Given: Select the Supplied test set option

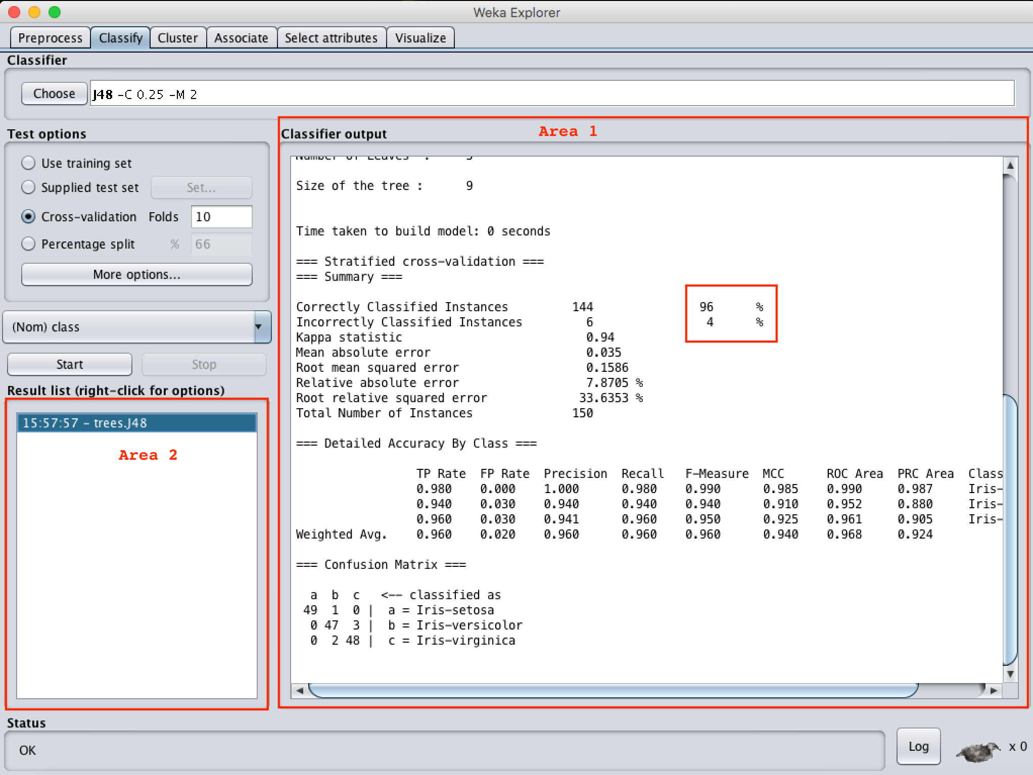Looking at the screenshot, I should [x=28, y=187].
